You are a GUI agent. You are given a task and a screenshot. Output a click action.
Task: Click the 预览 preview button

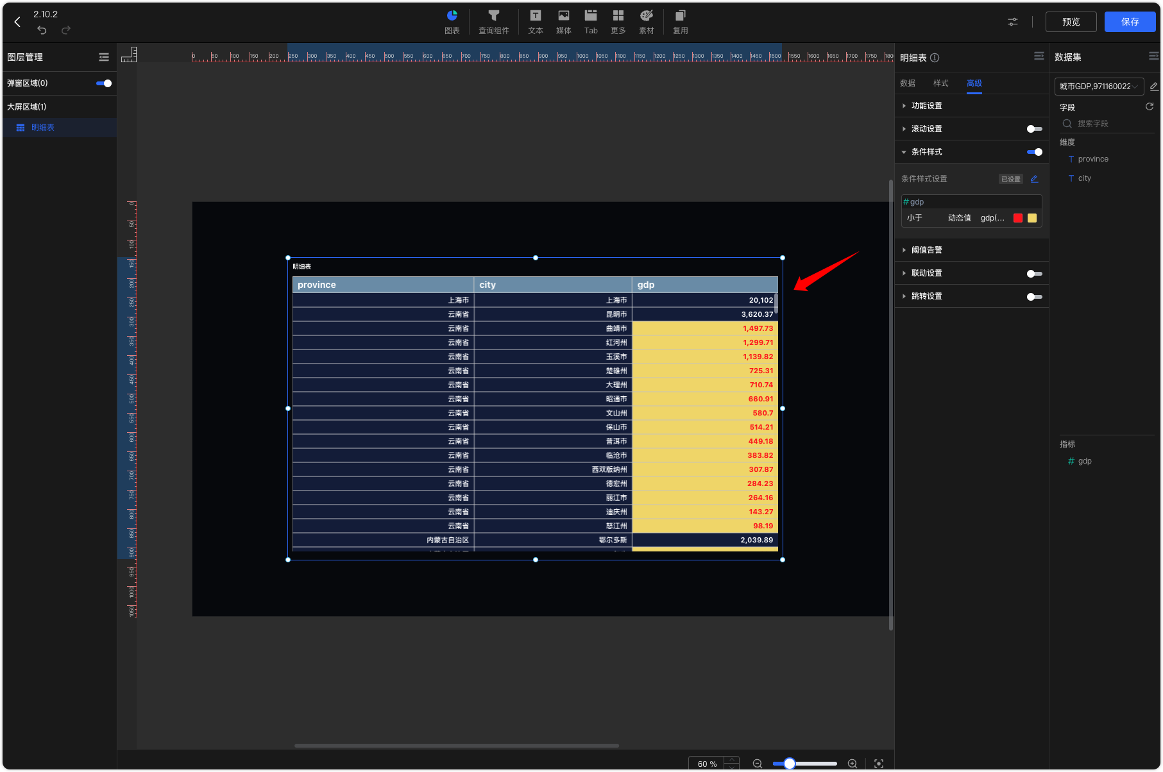pos(1071,22)
